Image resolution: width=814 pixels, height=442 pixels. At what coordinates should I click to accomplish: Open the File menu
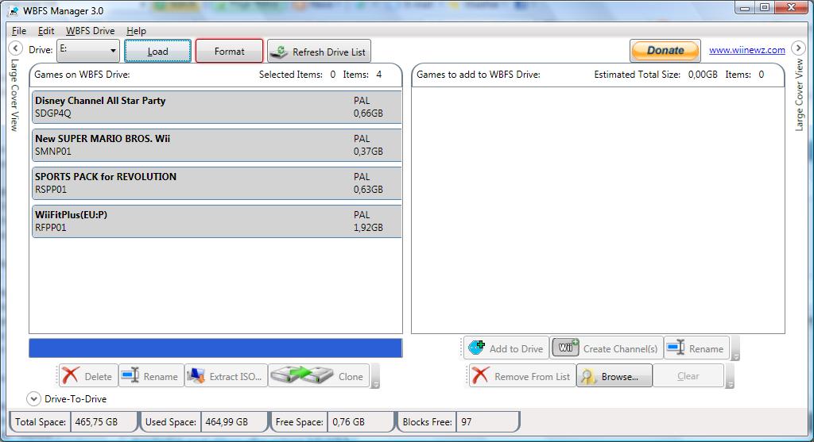pyautogui.click(x=19, y=31)
